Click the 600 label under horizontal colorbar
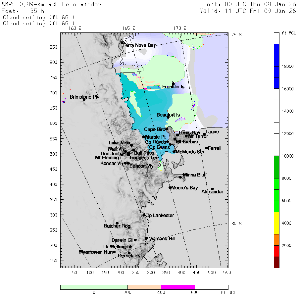The width and height of the screenshot is (298, 298). (x=195, y=292)
